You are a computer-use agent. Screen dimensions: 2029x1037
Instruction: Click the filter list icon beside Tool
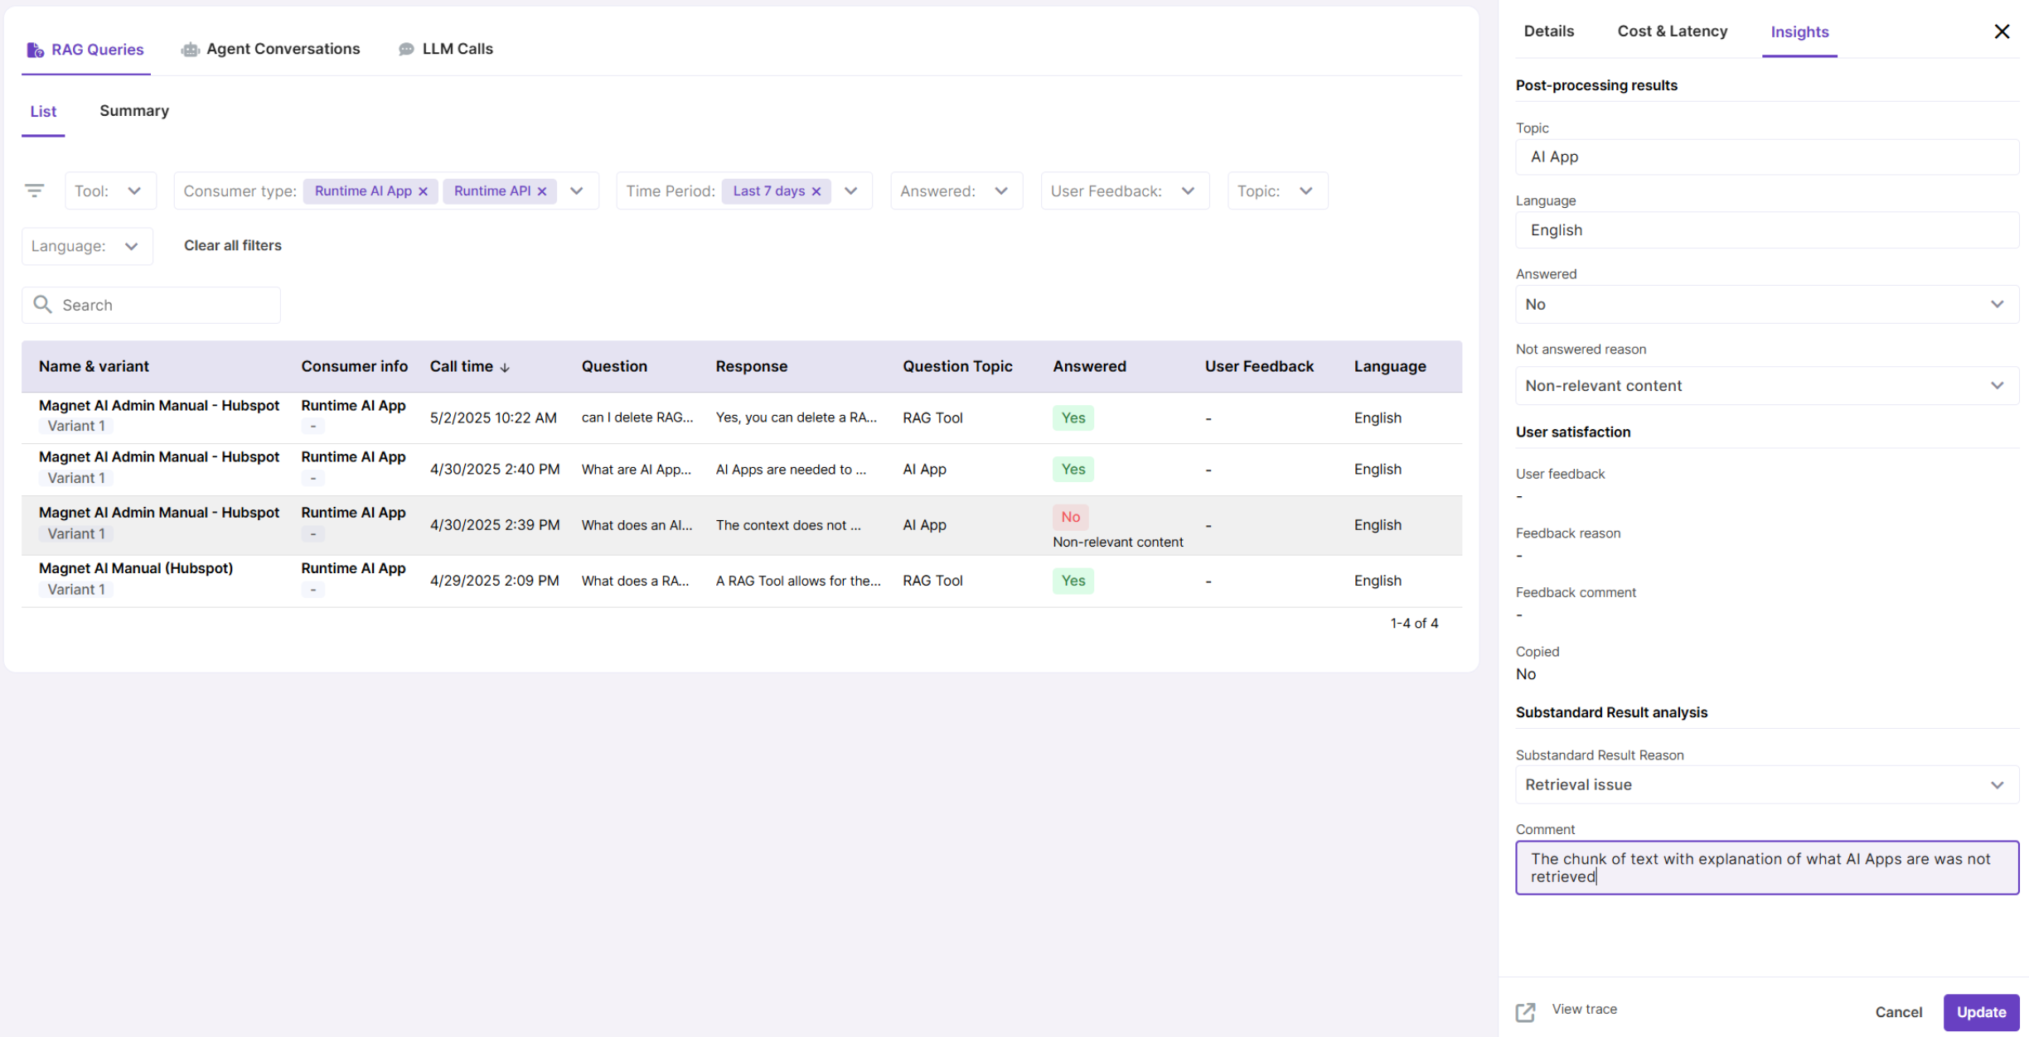(34, 191)
